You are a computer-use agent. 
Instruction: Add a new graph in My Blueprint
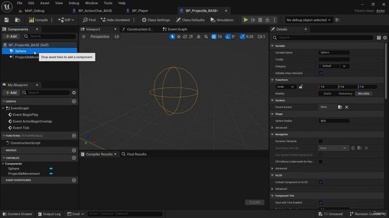click(x=74, y=102)
